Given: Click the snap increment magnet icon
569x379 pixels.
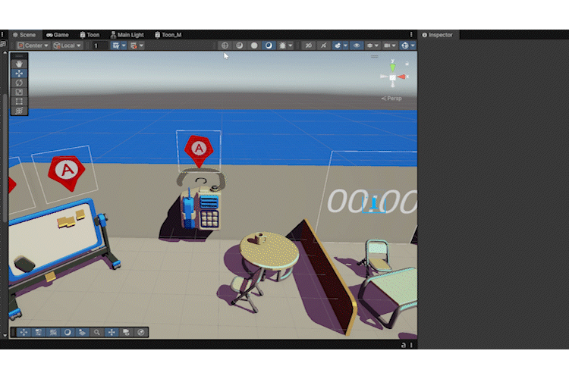Looking at the screenshot, I should tap(134, 45).
